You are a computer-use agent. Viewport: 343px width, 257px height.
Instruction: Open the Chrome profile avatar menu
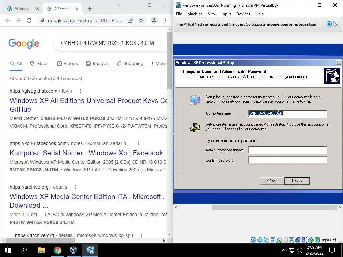[x=154, y=20]
